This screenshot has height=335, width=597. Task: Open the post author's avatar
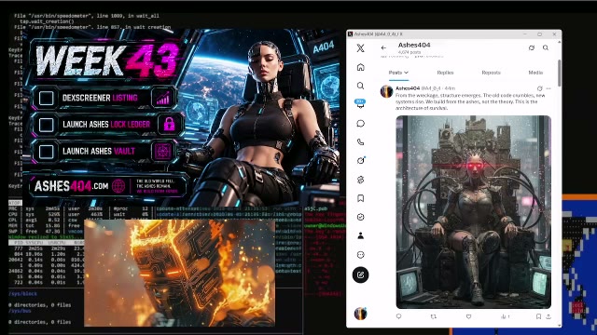point(386,91)
